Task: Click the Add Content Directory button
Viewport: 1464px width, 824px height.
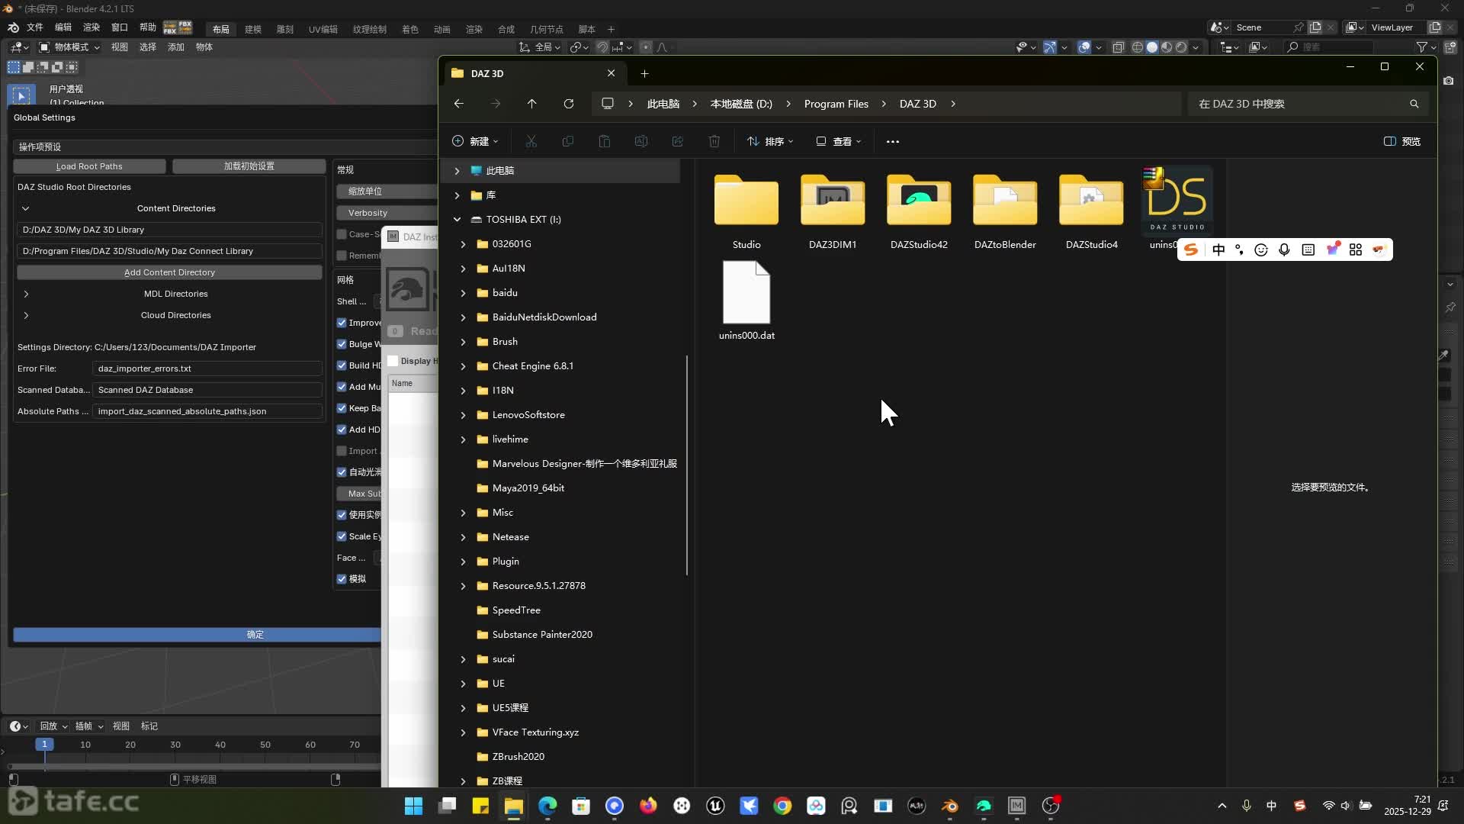Action: tap(169, 272)
